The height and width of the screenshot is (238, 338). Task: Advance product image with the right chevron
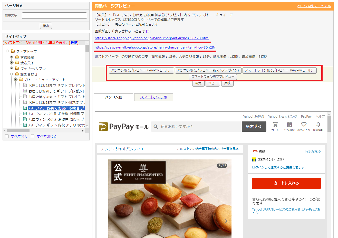coord(226,221)
